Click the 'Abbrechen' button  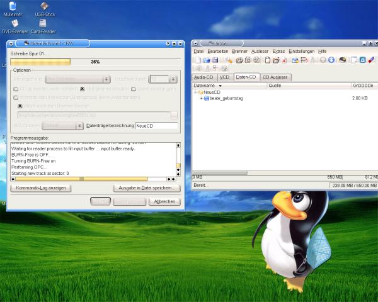point(164,201)
